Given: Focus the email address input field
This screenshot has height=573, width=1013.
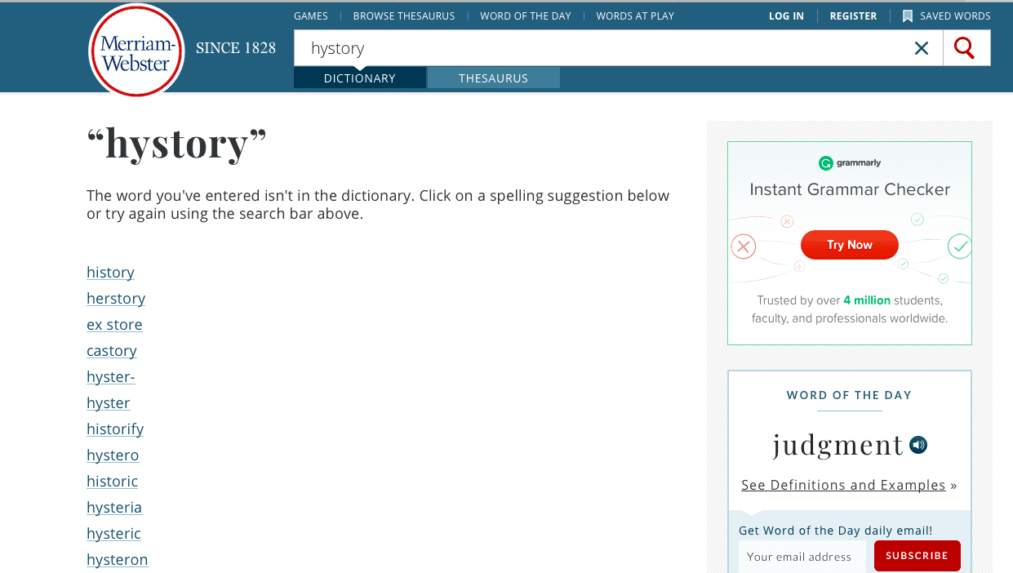Looking at the screenshot, I should pos(802,557).
